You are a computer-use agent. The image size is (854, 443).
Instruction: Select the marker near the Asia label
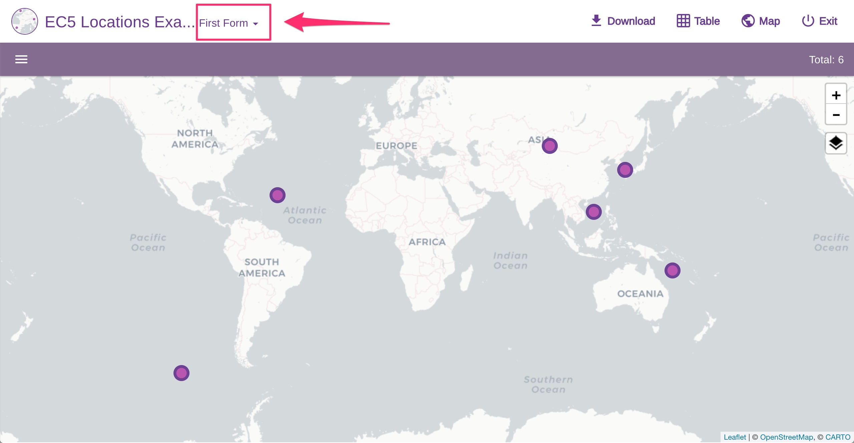[550, 146]
